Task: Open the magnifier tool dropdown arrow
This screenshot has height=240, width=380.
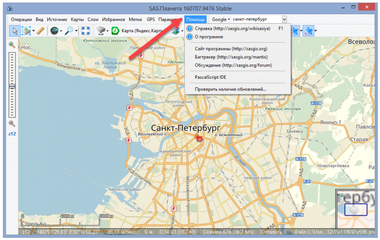Action: [76, 31]
